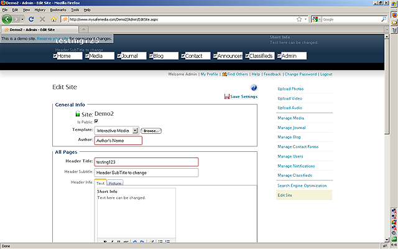Open the Bookmarks menu

click(57, 10)
